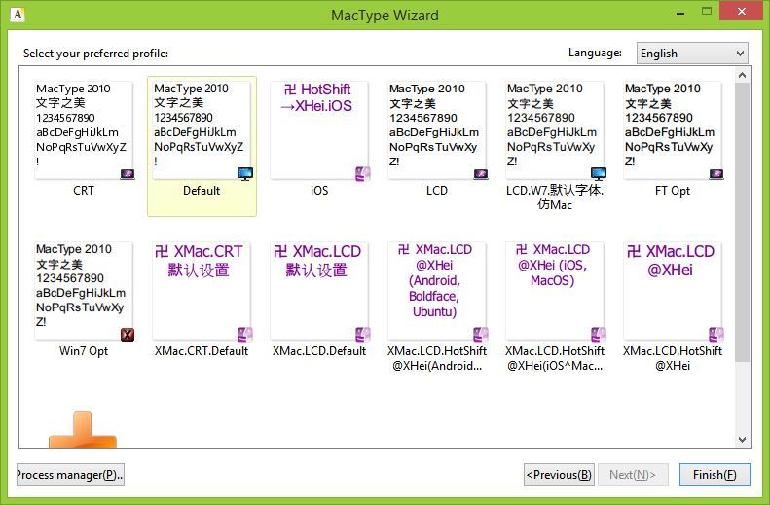Click purple icon on last XMac.LCD @XHei
Viewport: 770px width, 505px height.
(x=716, y=335)
